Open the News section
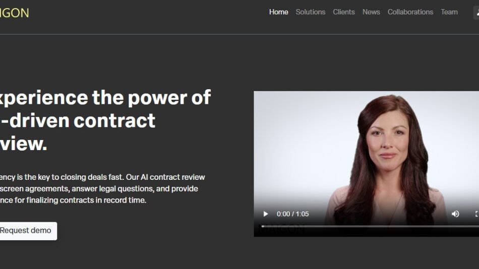Viewport: 479px width, 269px height. click(371, 12)
